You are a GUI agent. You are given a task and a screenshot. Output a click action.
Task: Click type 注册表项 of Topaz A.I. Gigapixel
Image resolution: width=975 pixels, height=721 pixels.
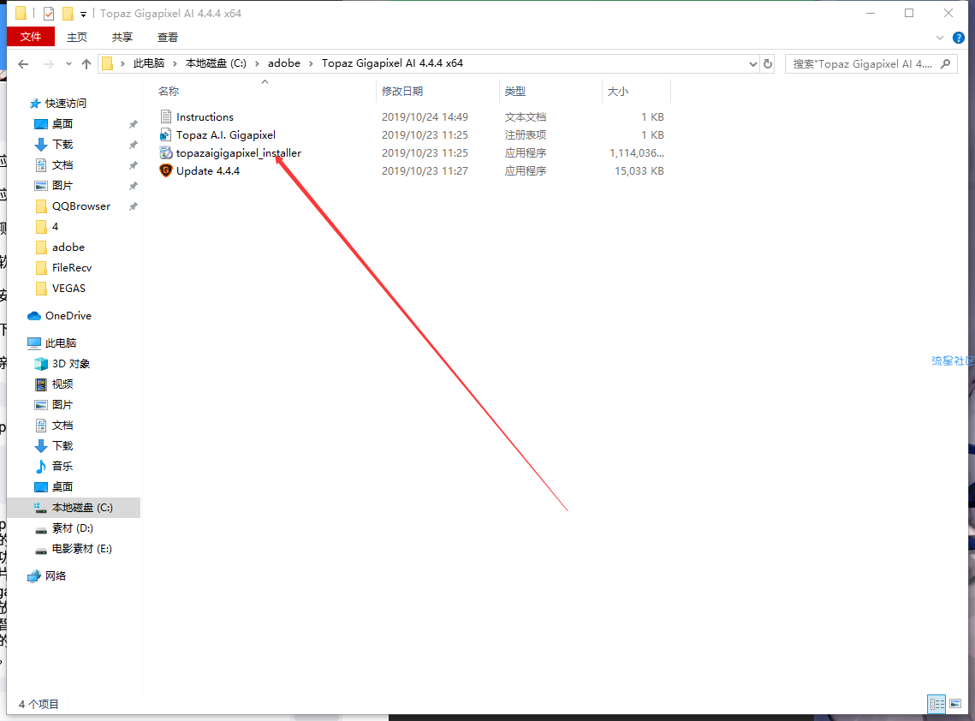tap(526, 135)
